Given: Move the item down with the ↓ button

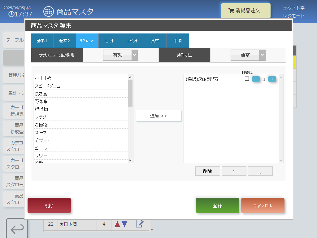Looking at the screenshot, I should click(x=260, y=171).
